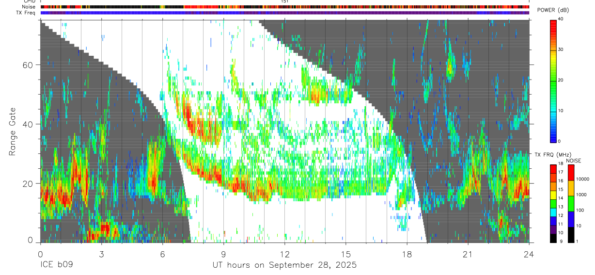Click the 10000 label on the noise scale
This screenshot has width=595, height=275.
pyautogui.click(x=583, y=179)
